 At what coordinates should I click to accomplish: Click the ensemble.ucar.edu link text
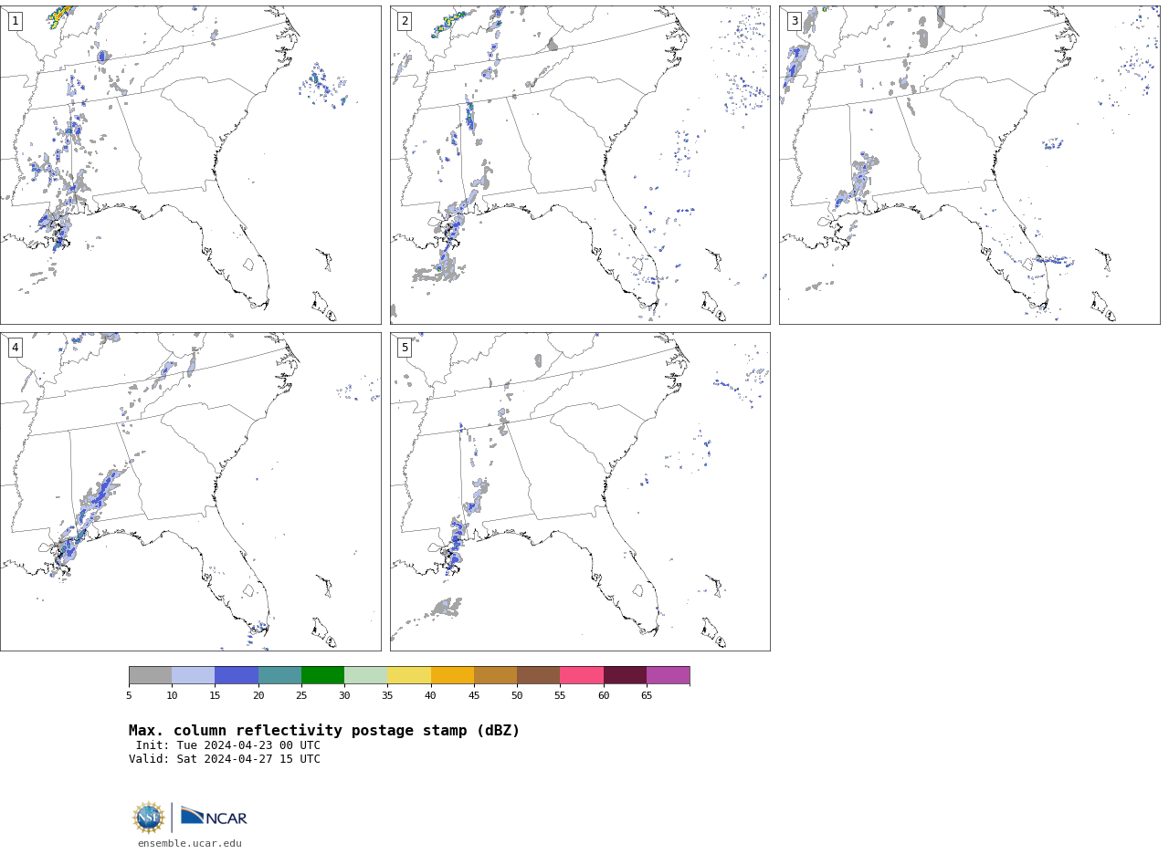point(190,844)
